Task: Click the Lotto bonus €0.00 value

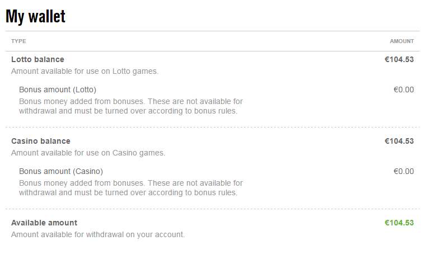Action: [x=403, y=90]
